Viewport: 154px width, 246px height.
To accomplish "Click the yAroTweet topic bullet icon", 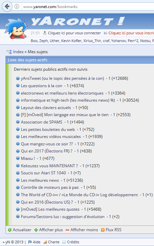I will coord(18,78).
